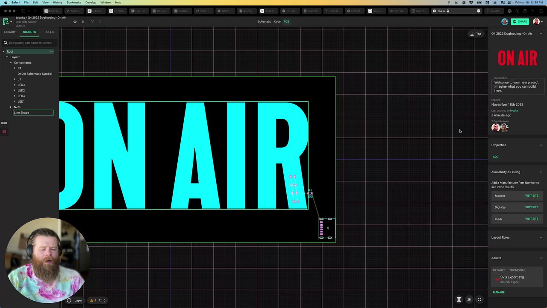Click Manage under Assets
The image size is (547, 308).
pos(499,293)
